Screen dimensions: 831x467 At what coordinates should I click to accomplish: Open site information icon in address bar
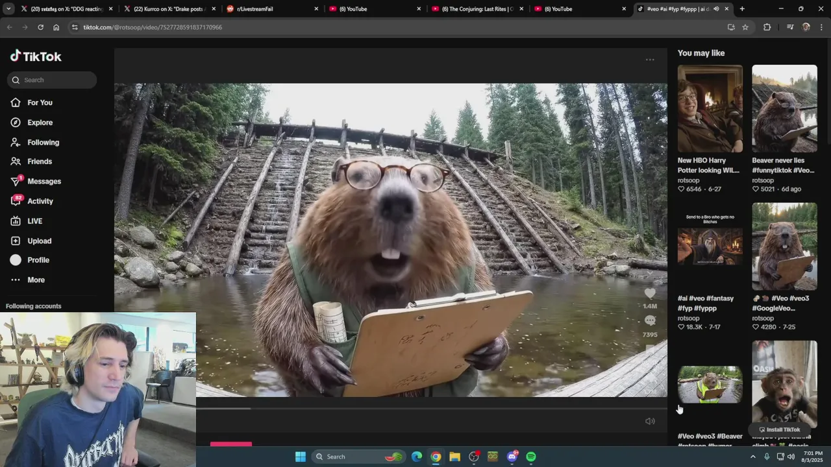click(x=75, y=27)
